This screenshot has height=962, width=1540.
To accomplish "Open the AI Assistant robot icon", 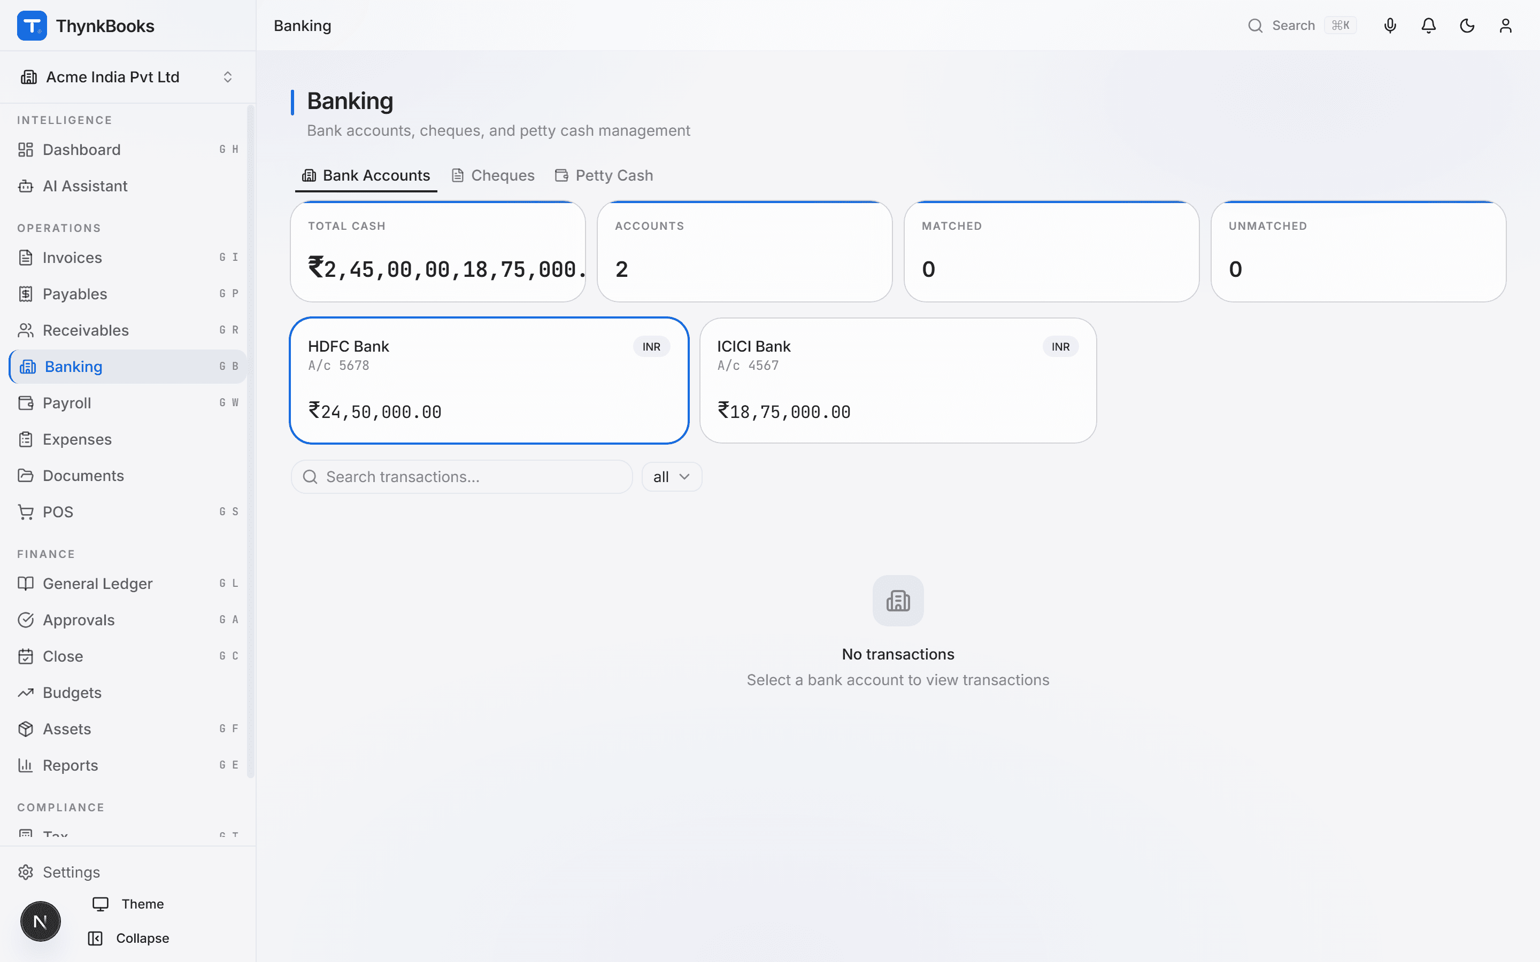I will [x=26, y=186].
